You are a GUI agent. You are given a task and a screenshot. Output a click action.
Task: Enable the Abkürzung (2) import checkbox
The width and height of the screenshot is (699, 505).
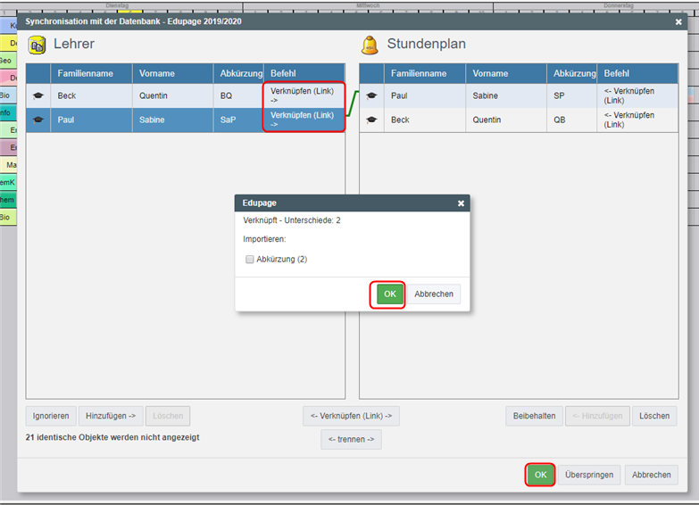click(250, 260)
